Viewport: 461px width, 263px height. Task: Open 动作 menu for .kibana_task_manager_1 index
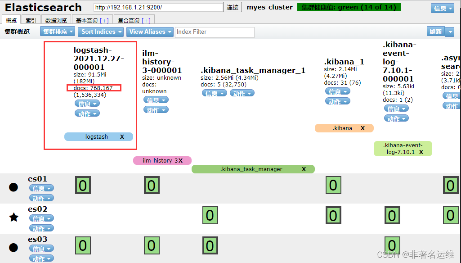point(242,93)
